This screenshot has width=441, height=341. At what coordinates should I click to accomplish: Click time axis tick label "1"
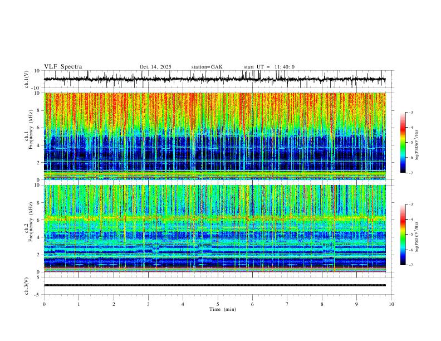(79, 304)
